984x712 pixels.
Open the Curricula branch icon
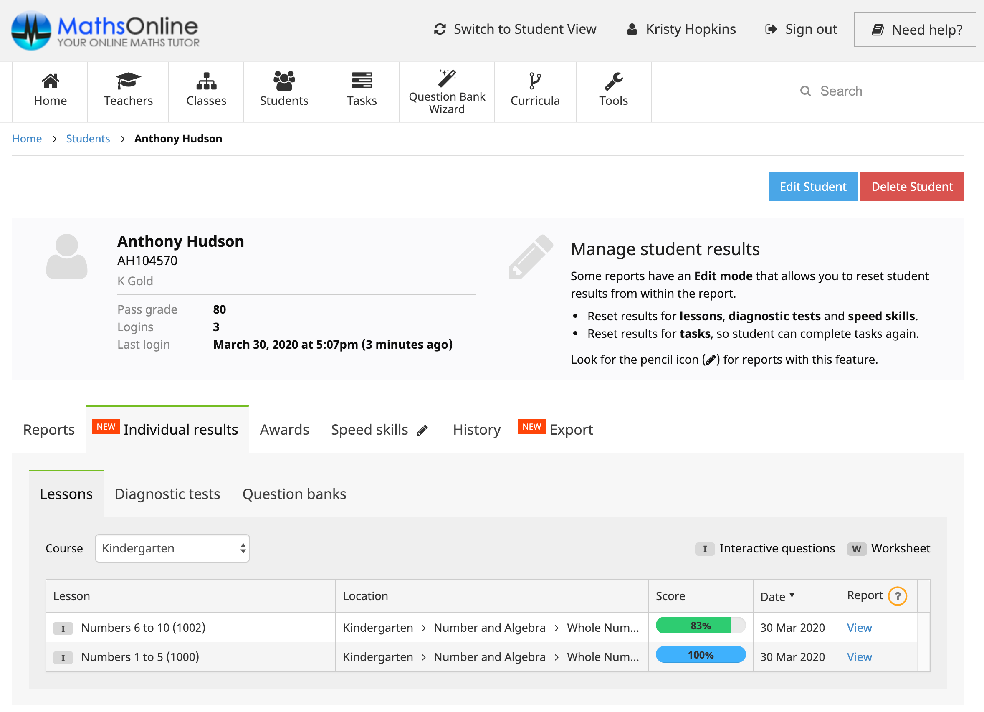[534, 81]
